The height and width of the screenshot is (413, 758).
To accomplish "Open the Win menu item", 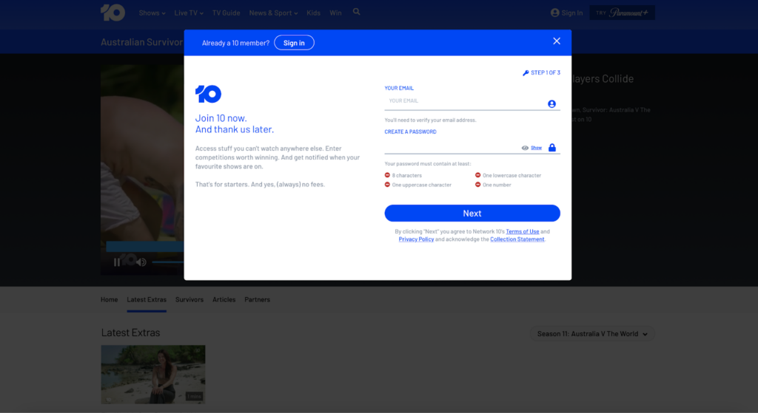I will 335,13.
